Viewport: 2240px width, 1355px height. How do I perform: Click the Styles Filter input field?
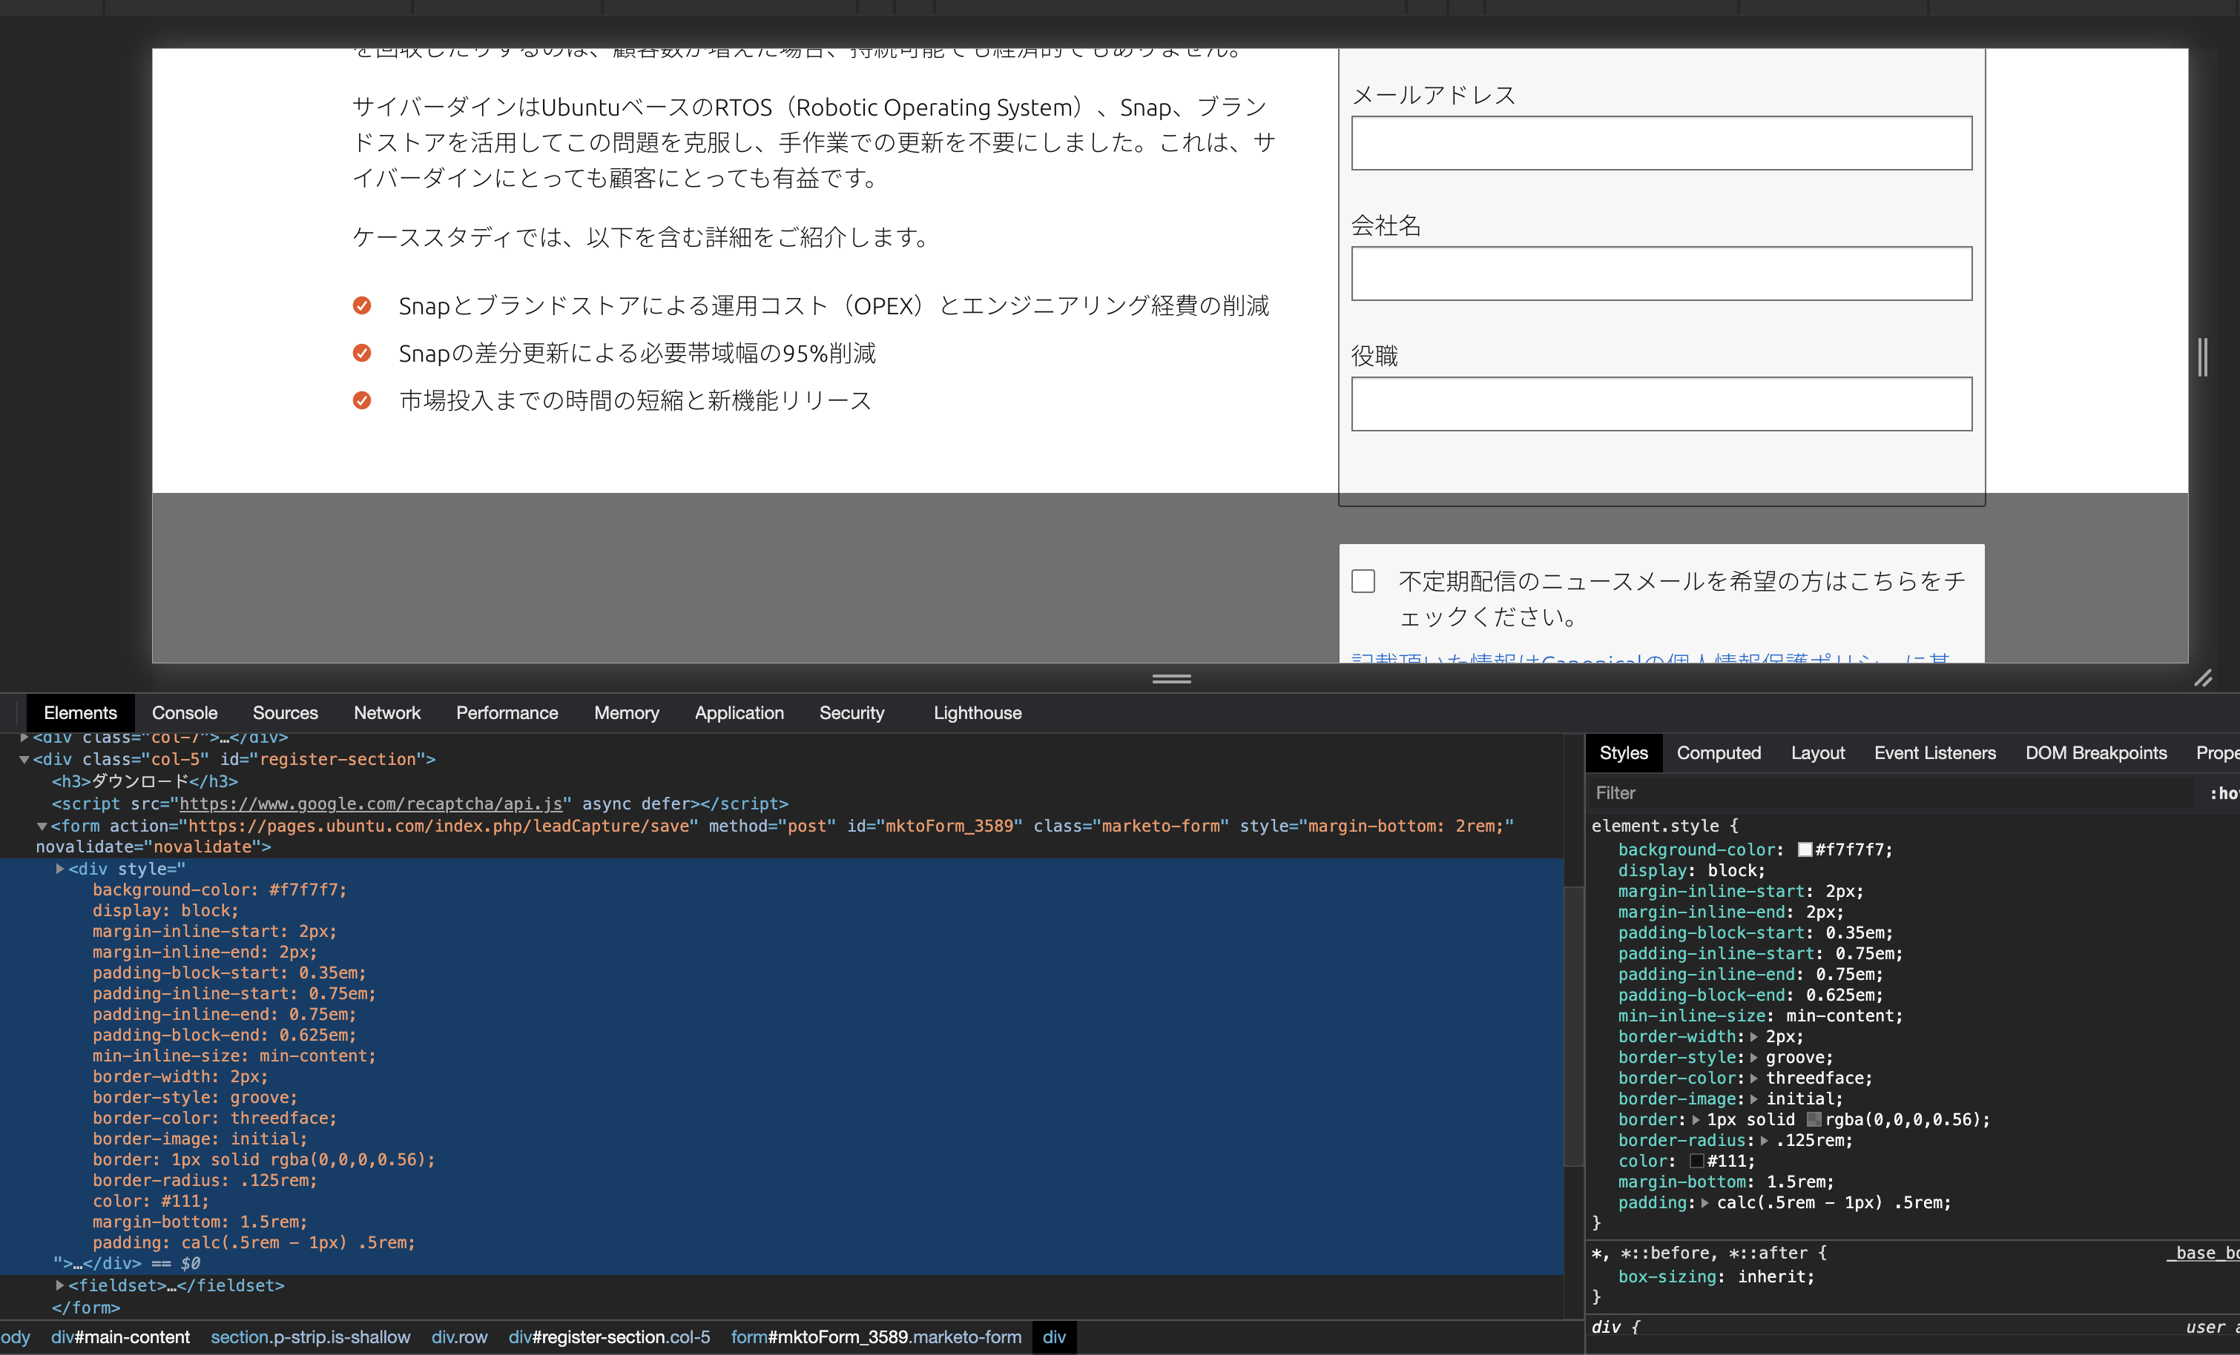point(1891,793)
